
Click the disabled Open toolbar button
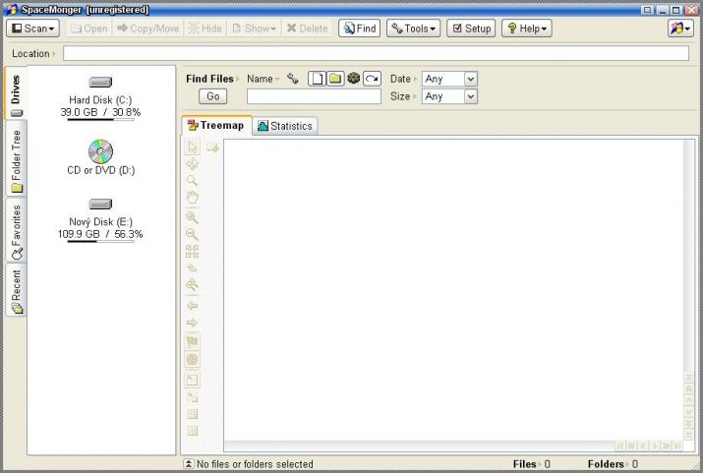click(x=89, y=29)
